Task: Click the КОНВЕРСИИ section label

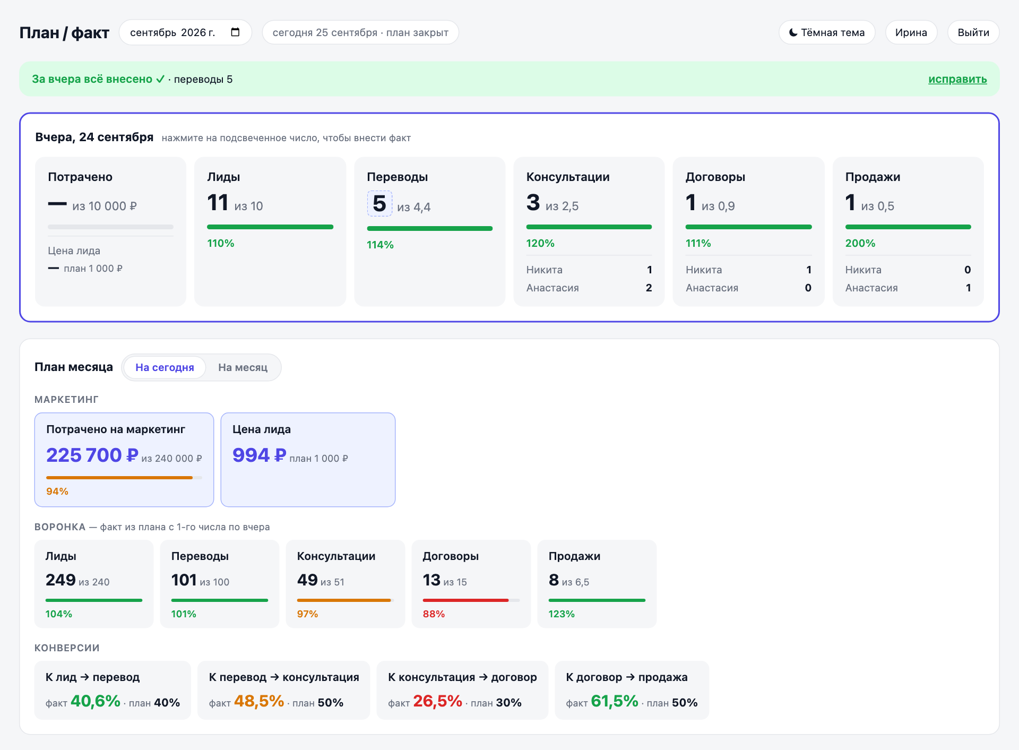Action: tap(67, 648)
